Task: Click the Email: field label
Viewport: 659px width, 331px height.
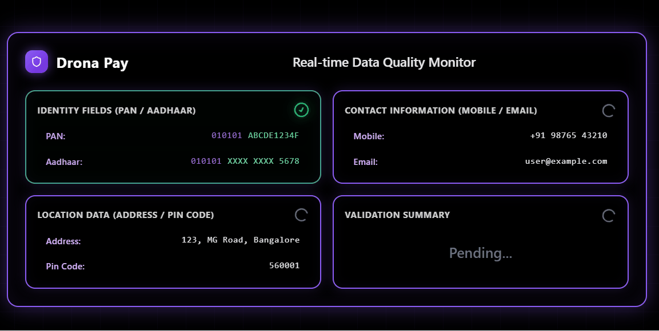Action: 365,162
